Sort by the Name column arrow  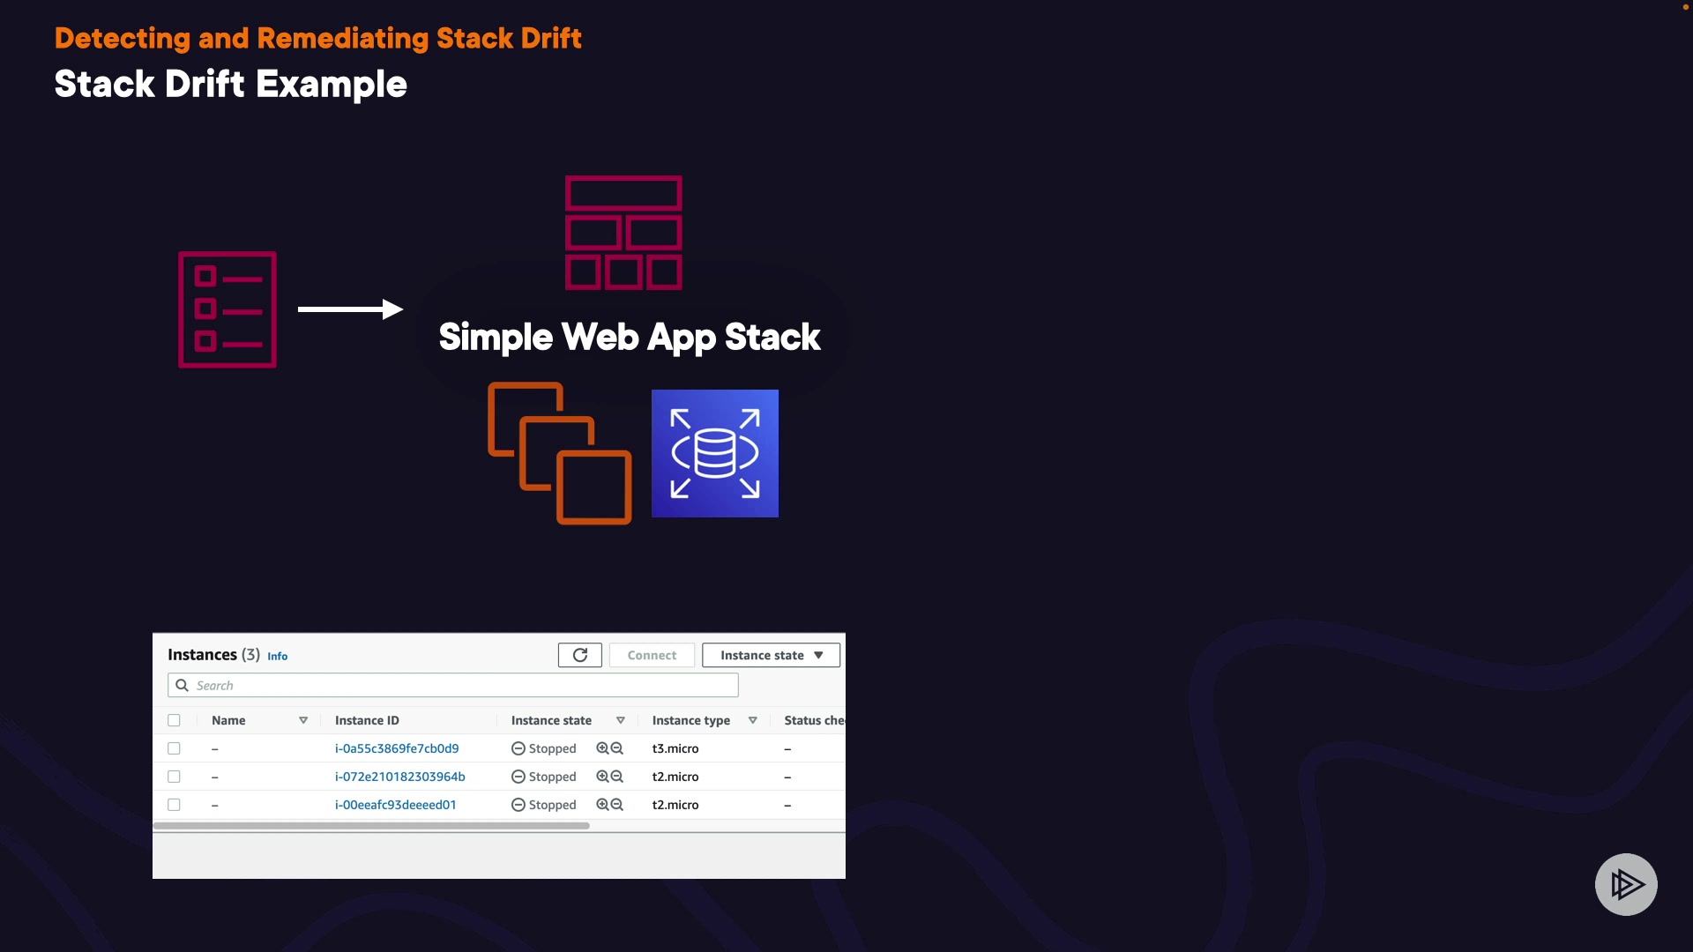[303, 720]
